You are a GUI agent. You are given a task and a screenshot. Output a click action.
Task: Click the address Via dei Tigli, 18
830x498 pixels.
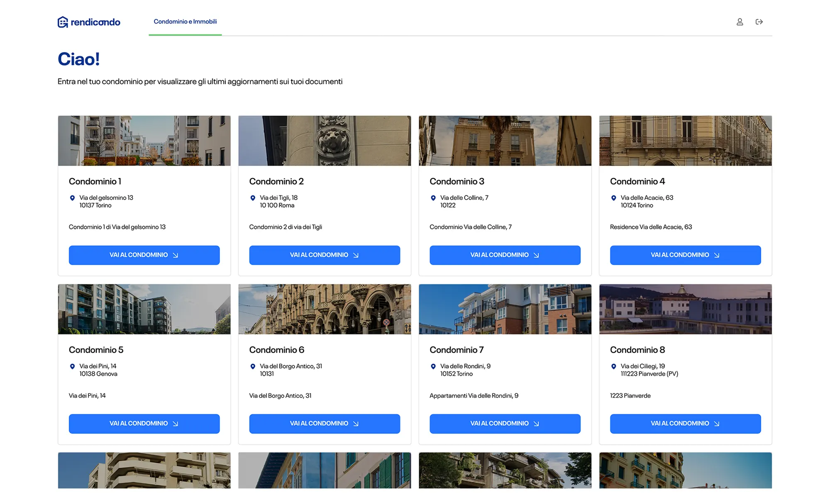(279, 198)
